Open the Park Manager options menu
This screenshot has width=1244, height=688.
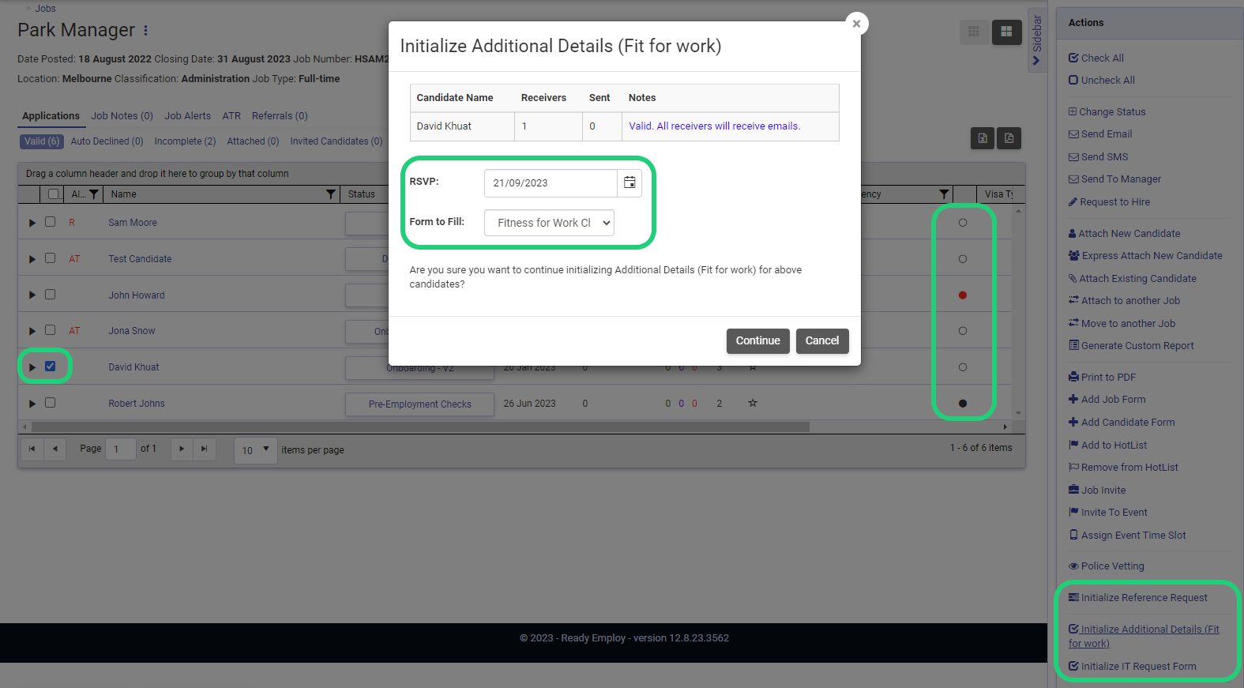pos(145,30)
